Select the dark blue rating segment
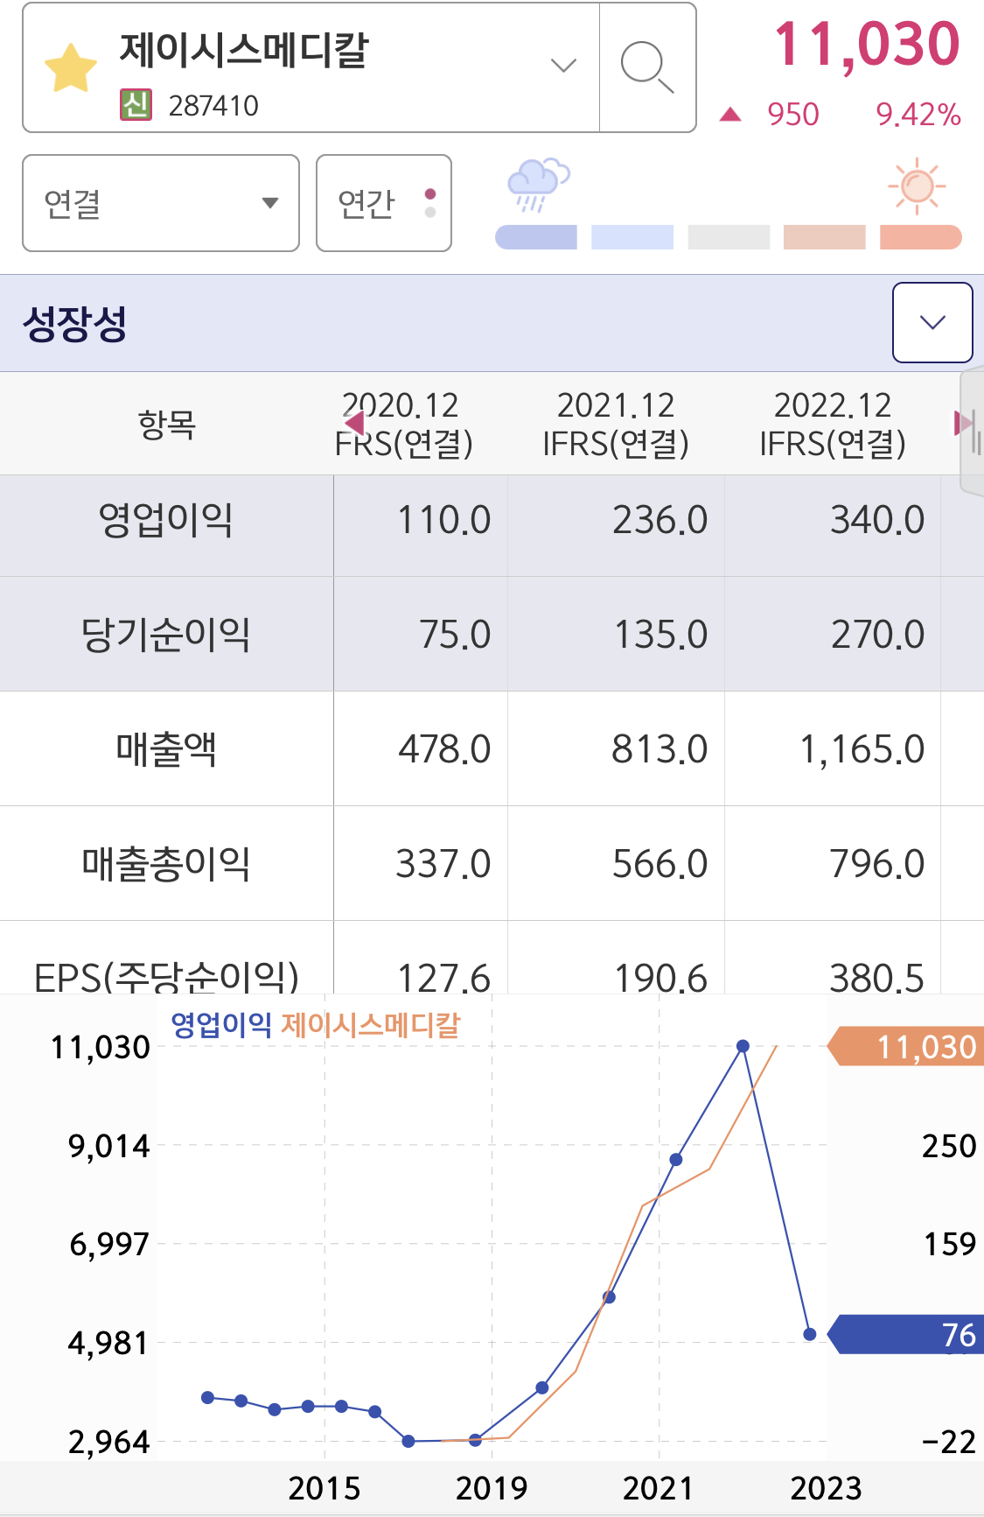 [x=536, y=237]
